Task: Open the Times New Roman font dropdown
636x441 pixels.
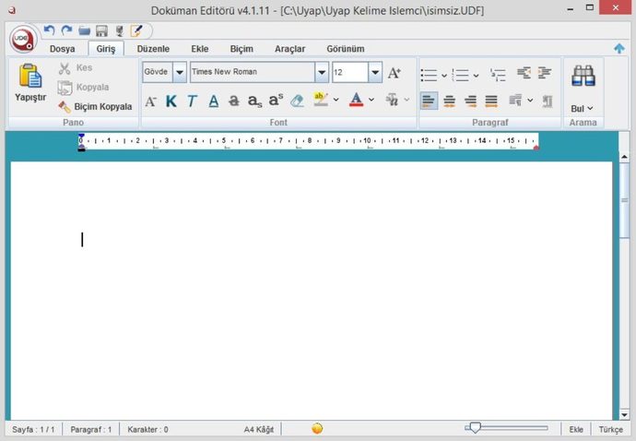Action: pyautogui.click(x=322, y=72)
